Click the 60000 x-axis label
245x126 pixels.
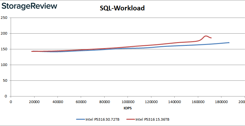[81, 102]
